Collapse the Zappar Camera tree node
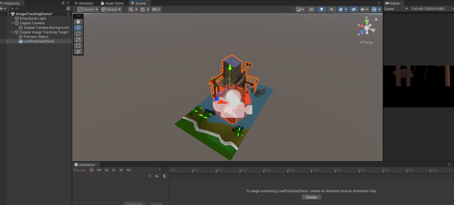 [12, 23]
